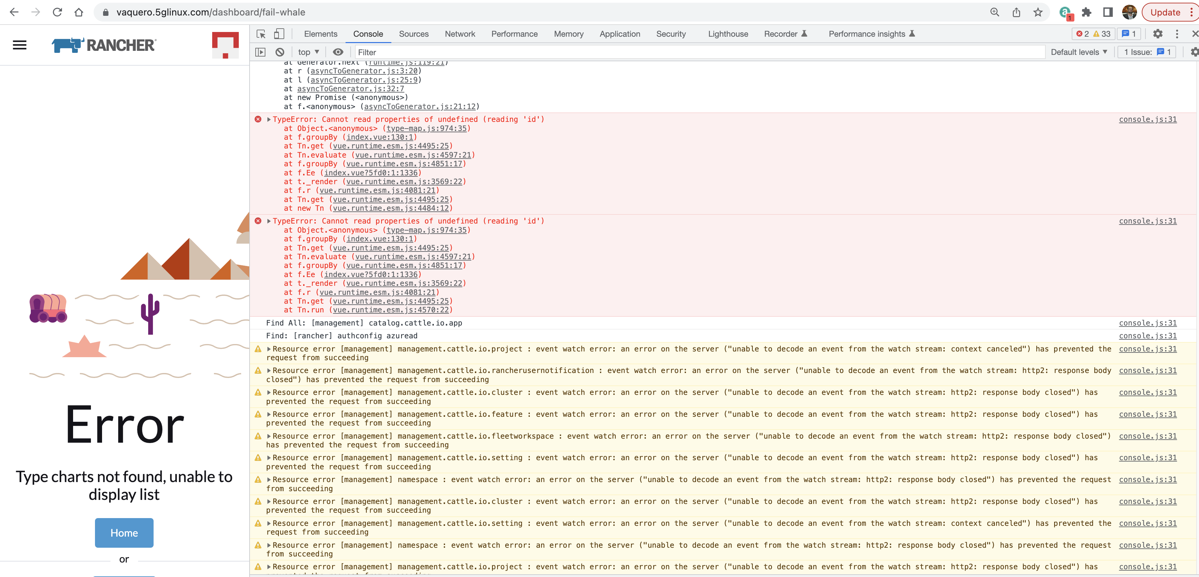The height and width of the screenshot is (577, 1199).
Task: Open DevTools settings gear icon
Action: [1158, 34]
